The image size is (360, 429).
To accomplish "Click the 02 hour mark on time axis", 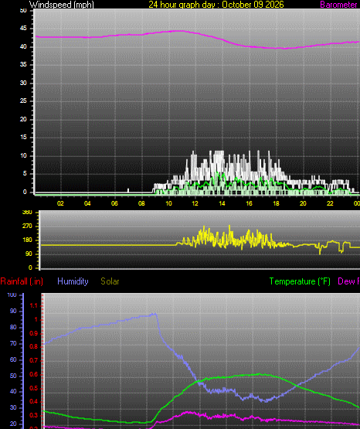I will [x=60, y=203].
